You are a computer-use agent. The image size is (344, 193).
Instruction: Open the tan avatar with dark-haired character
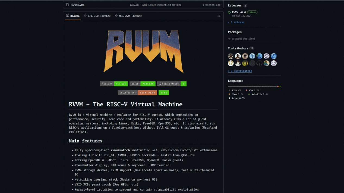[x=245, y=56]
